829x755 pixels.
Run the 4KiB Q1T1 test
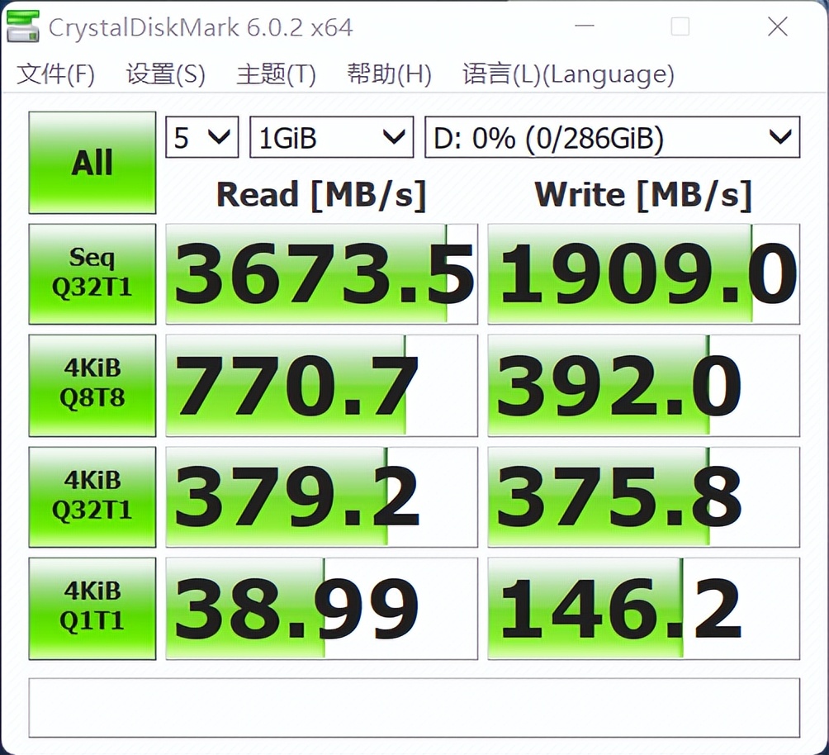click(91, 607)
